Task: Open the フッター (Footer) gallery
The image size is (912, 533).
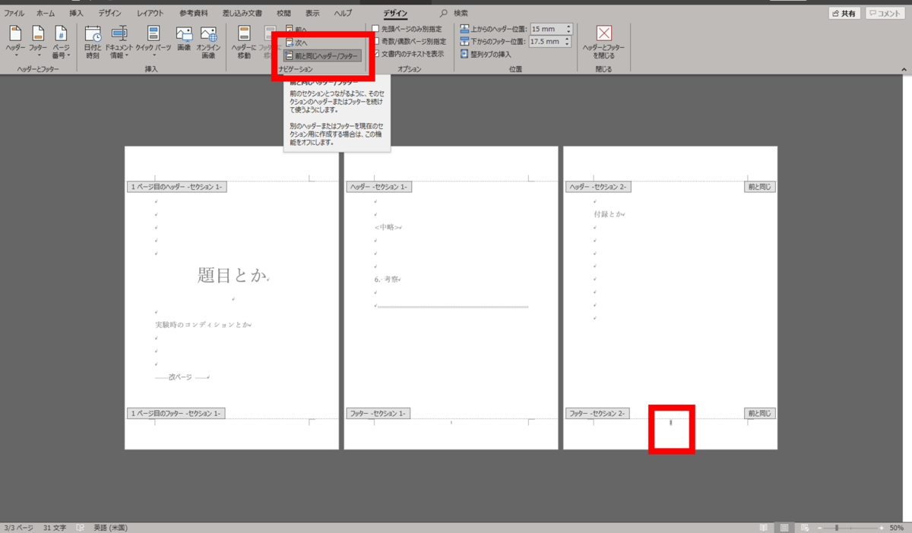Action: tap(38, 43)
